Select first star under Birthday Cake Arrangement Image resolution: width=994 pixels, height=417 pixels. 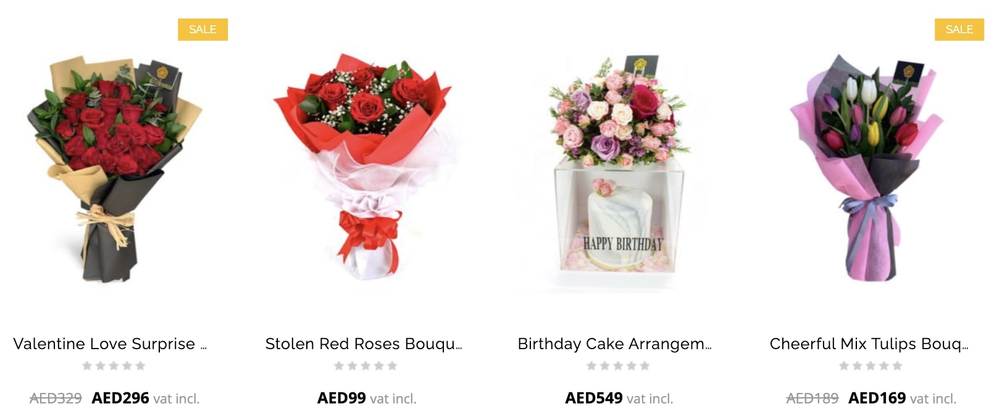click(x=591, y=366)
